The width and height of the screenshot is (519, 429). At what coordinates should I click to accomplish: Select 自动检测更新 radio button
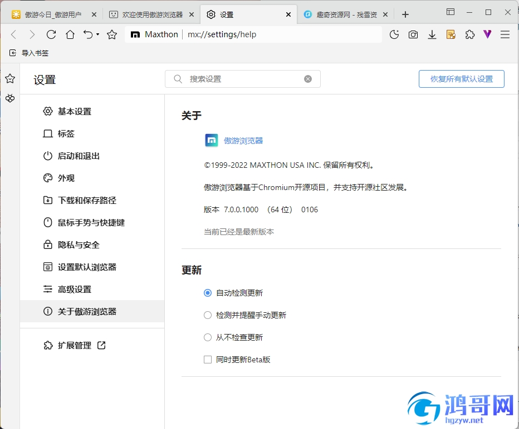point(208,293)
